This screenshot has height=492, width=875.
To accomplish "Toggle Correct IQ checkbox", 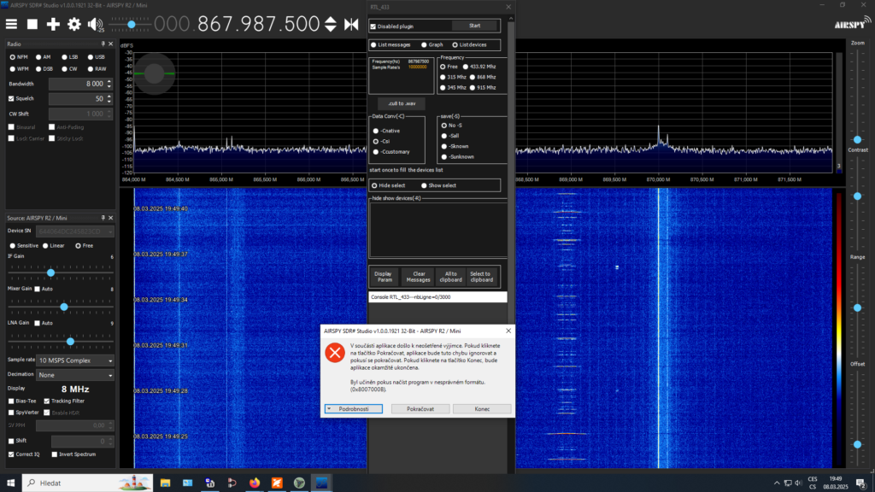I will click(x=11, y=454).
